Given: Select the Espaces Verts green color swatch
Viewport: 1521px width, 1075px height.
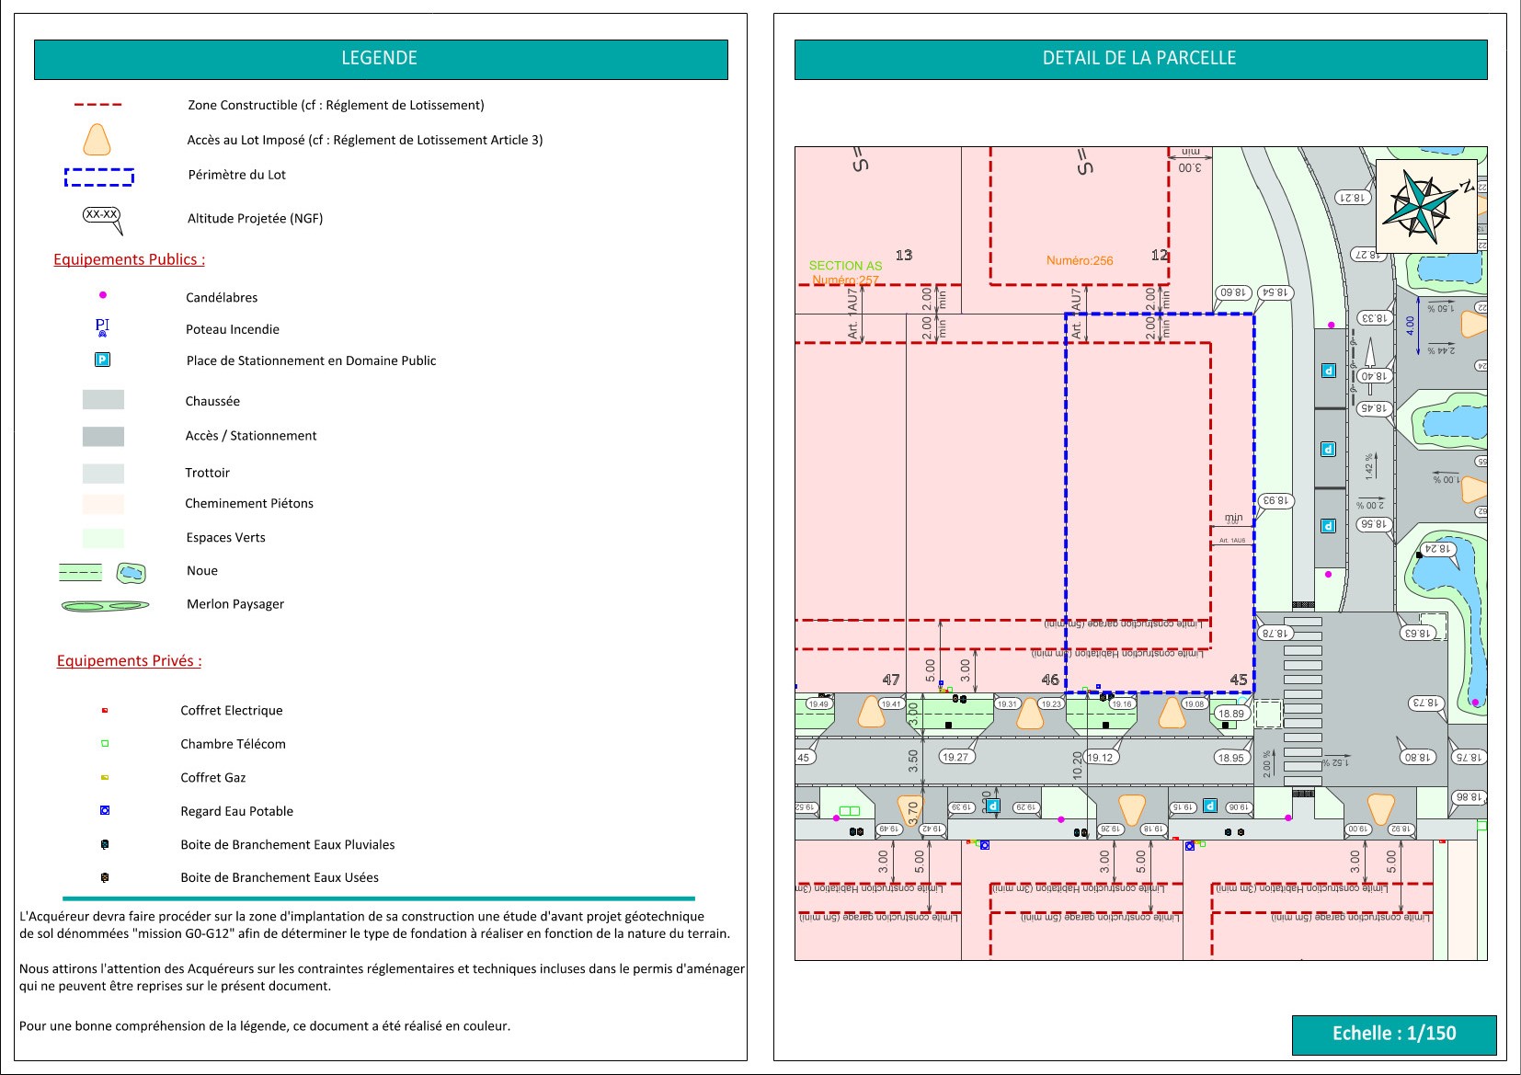Looking at the screenshot, I should (x=103, y=538).
